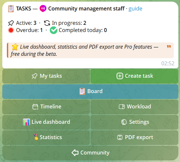Open task Settings

pyautogui.click(x=134, y=122)
